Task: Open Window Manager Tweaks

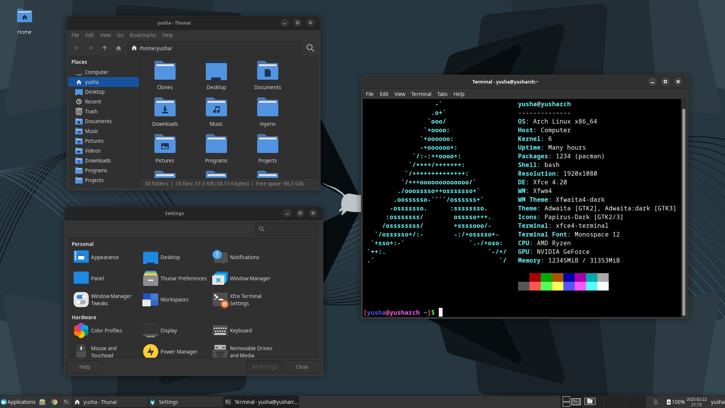Action: [103, 300]
